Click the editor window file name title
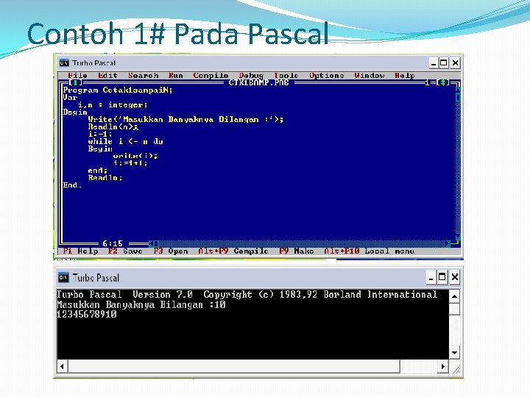The height and width of the screenshot is (397, 530). click(258, 82)
